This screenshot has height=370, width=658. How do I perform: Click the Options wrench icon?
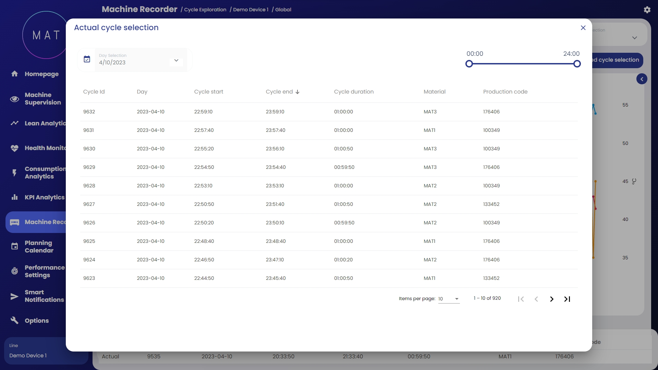[14, 320]
